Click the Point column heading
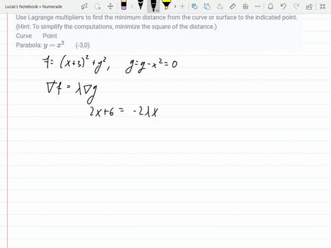 click(50, 36)
